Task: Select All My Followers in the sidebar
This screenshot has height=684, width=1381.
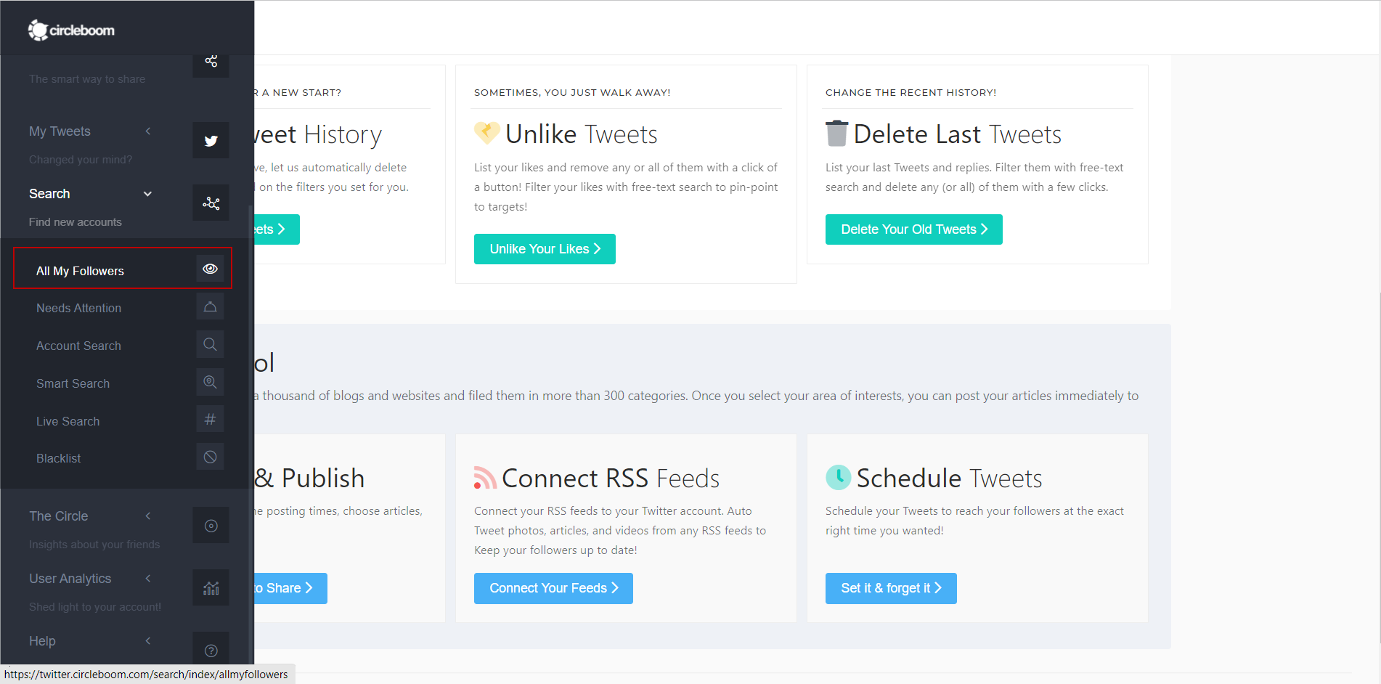Action: (80, 270)
